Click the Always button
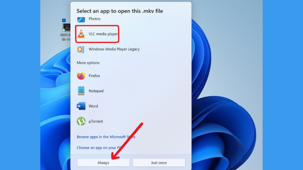Viewport: 303px width, 170px height. tap(103, 163)
